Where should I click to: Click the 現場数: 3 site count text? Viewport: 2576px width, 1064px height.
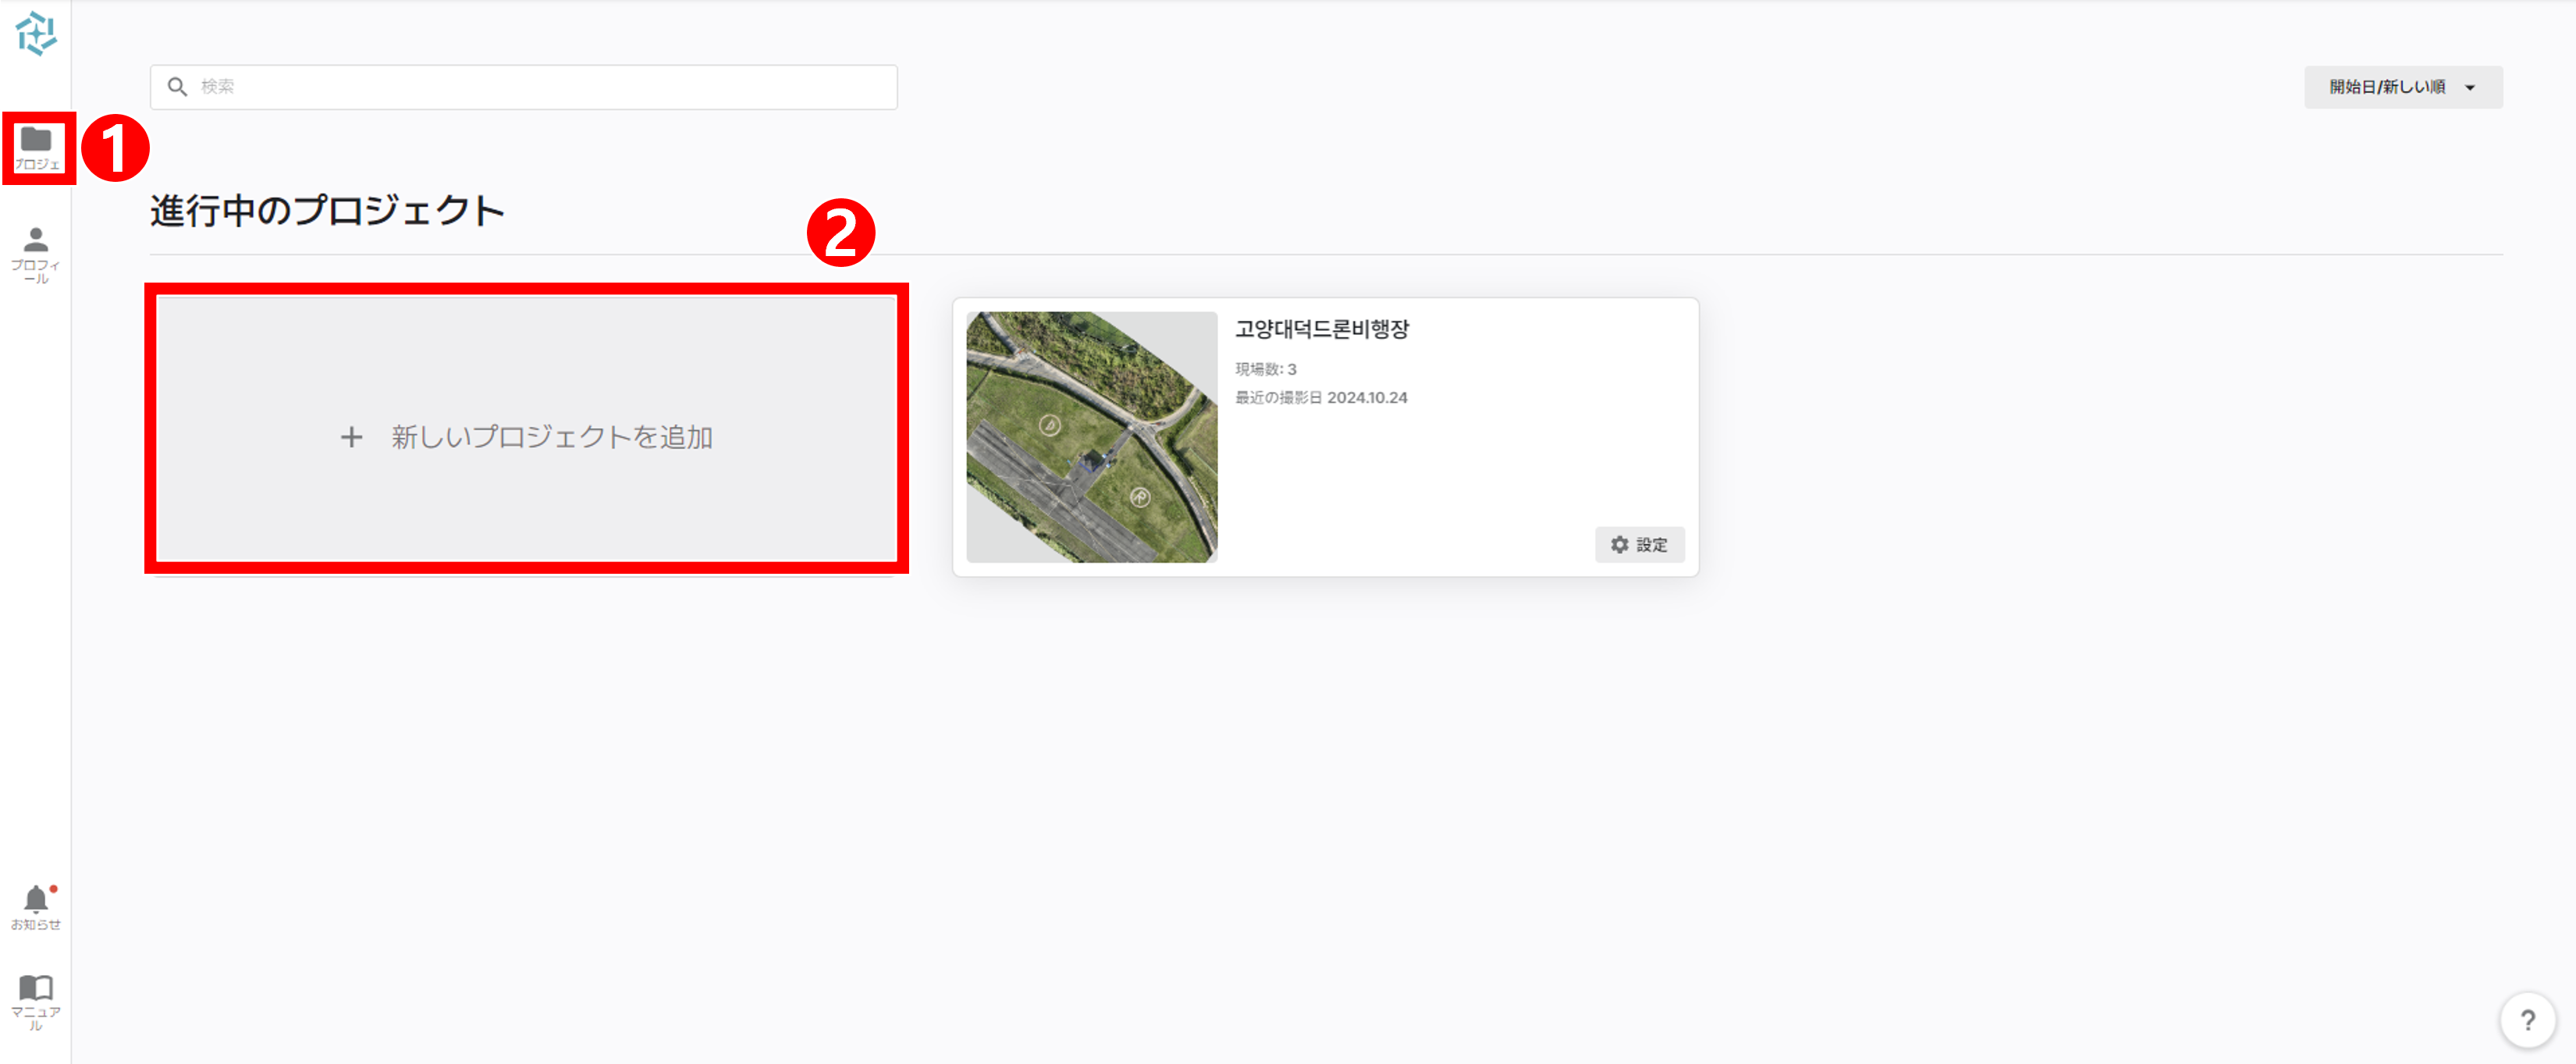[1265, 369]
